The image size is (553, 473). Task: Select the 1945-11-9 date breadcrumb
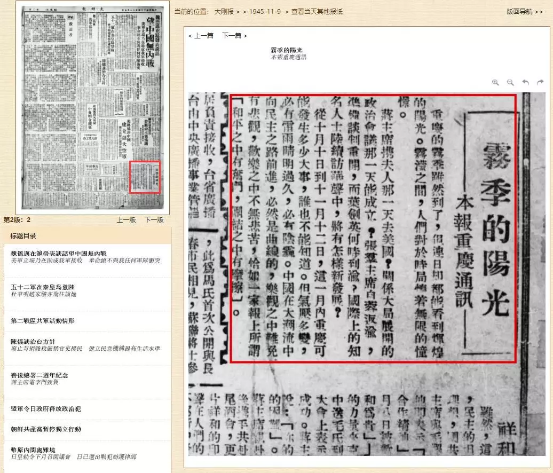pos(265,12)
